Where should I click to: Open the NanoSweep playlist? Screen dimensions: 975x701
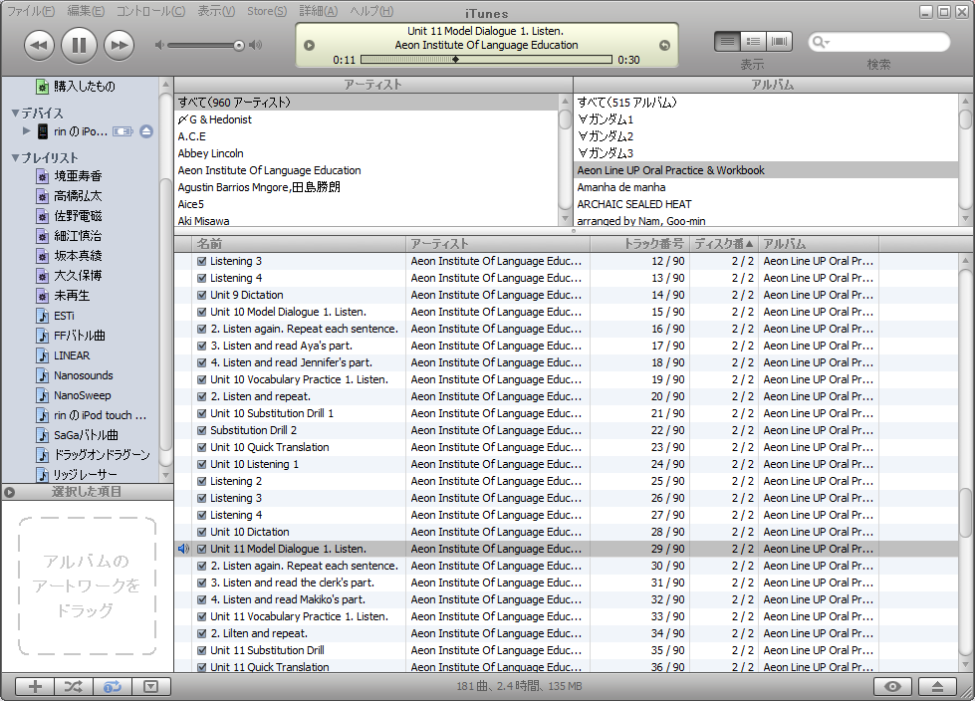point(82,395)
